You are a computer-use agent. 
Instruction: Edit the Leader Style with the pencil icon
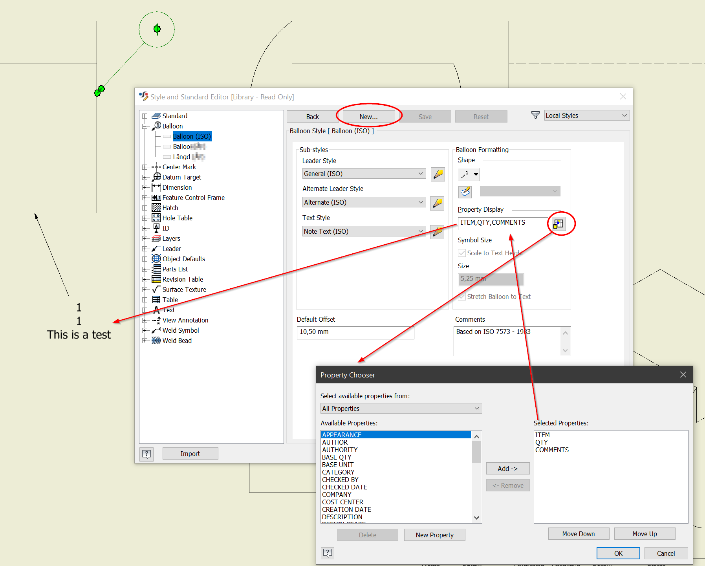coord(438,174)
